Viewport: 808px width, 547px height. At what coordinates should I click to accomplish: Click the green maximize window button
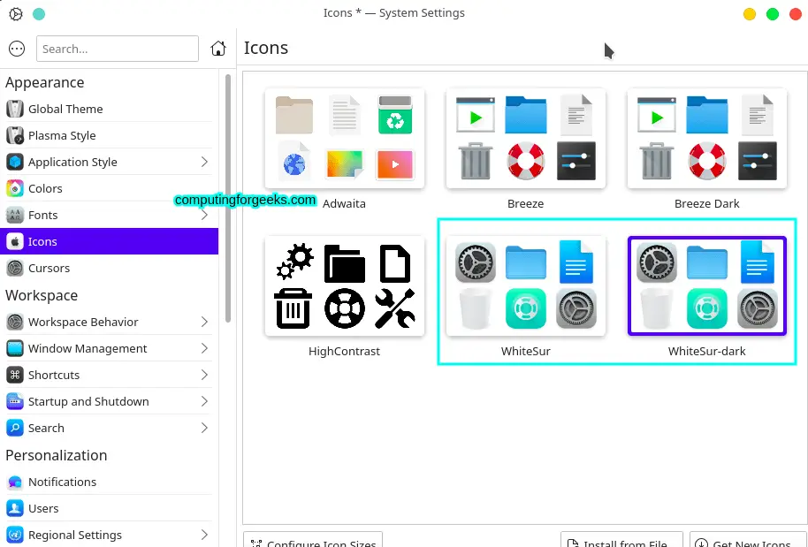(x=773, y=14)
